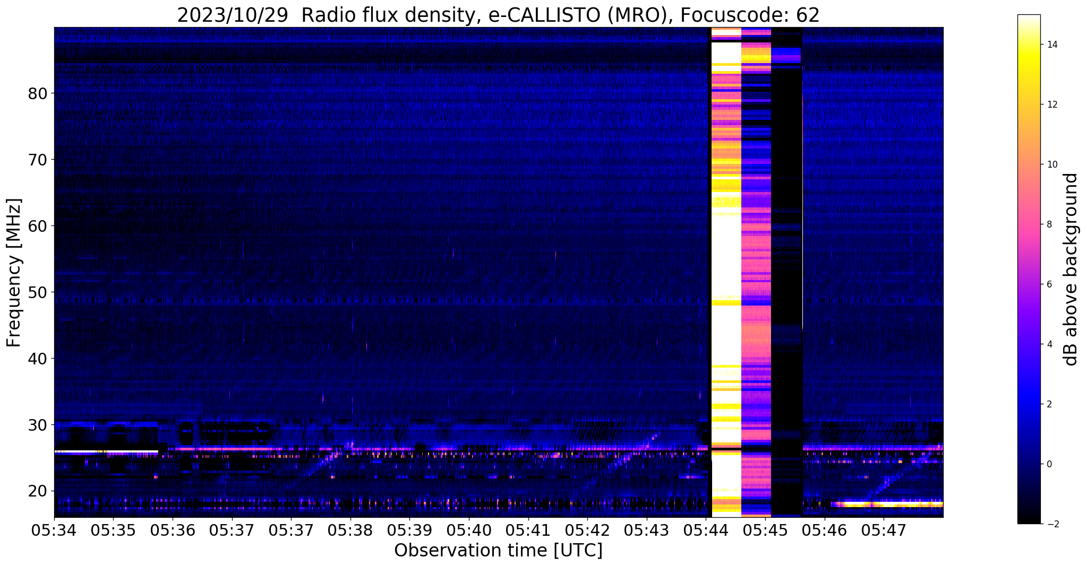This screenshot has width=1087, height=566.
Task: Click the 05:47 time tick label
Action: (884, 530)
